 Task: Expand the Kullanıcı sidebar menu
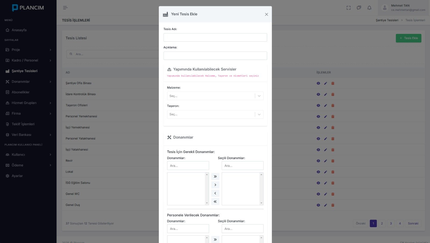tap(28, 155)
